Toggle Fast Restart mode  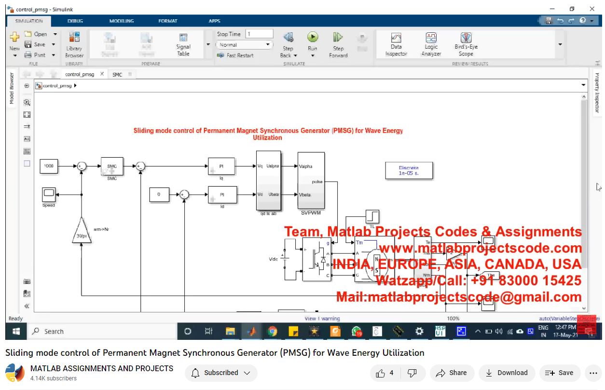[235, 55]
